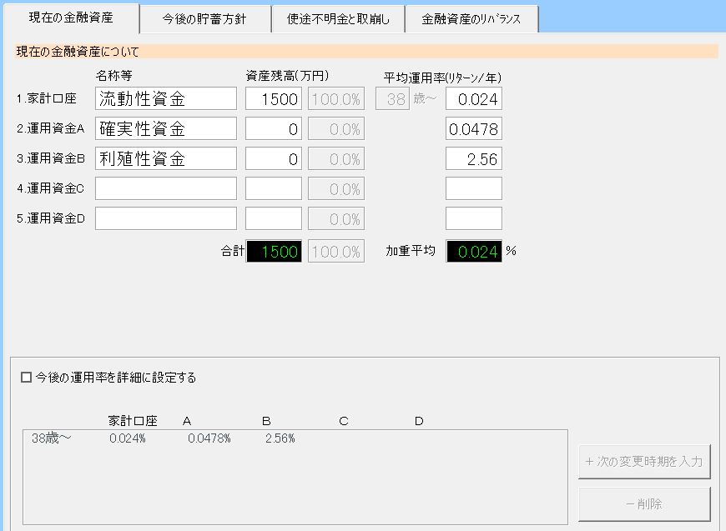Screen dimensions: 726x531
Task: Select the 38歳～ row in rate list
Action: [167, 438]
